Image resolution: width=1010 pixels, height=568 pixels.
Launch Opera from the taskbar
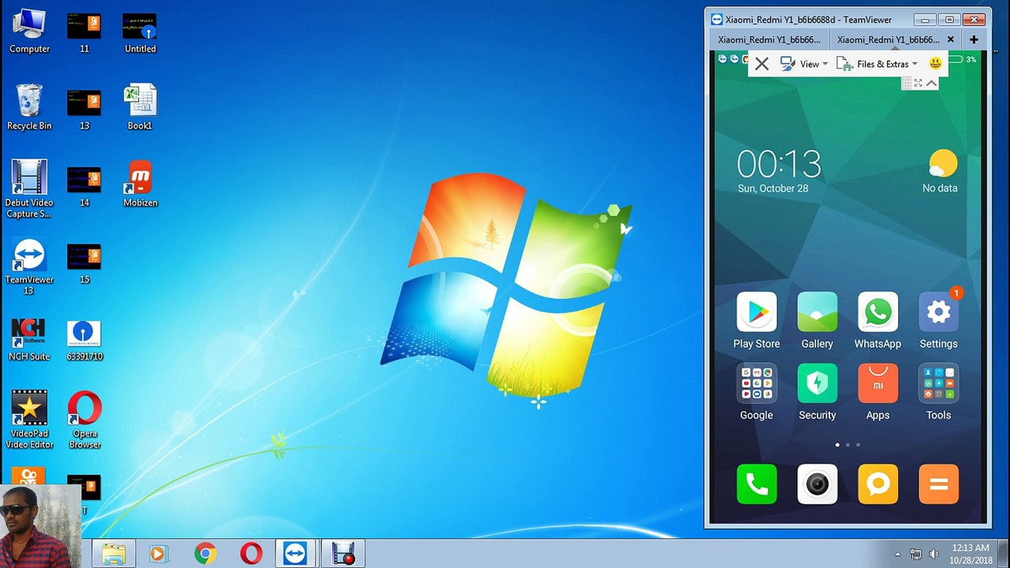(x=251, y=554)
